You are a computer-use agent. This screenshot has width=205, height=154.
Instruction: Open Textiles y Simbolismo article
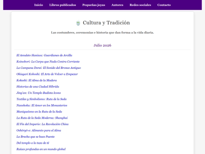point(41,99)
